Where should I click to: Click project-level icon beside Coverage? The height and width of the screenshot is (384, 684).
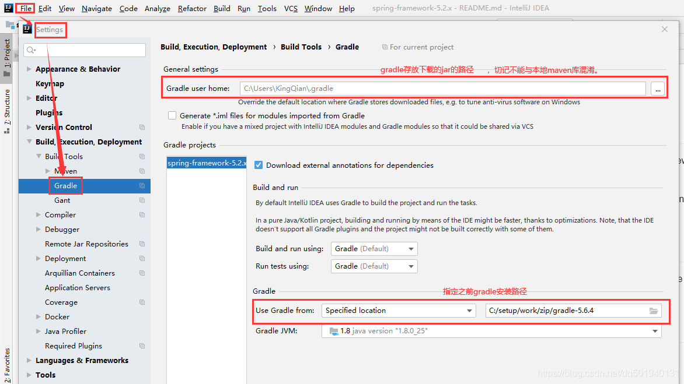[x=142, y=302]
